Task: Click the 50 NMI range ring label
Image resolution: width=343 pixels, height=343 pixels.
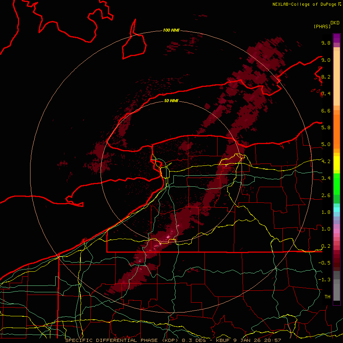Action: click(x=171, y=101)
